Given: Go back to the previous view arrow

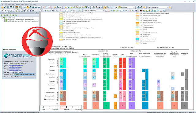Looking at the screenshot, I should (36, 7).
